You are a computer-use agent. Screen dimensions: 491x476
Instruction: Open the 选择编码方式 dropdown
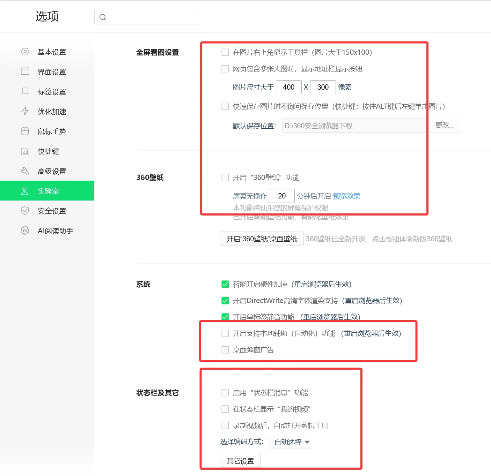click(x=291, y=442)
